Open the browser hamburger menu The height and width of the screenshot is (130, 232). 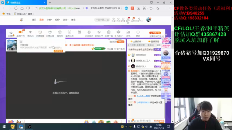click(x=170, y=8)
